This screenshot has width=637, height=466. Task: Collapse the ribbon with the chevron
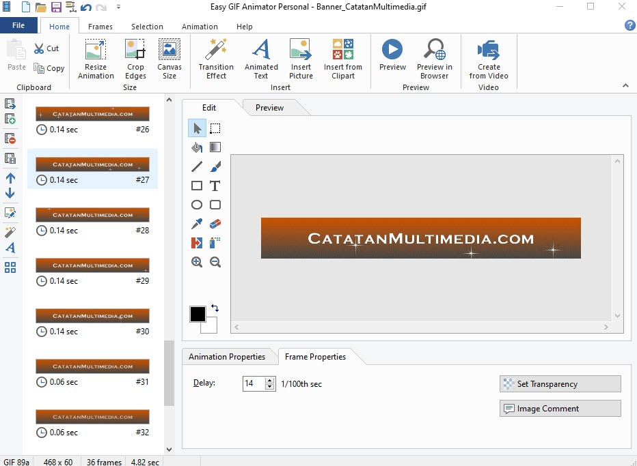(625, 85)
